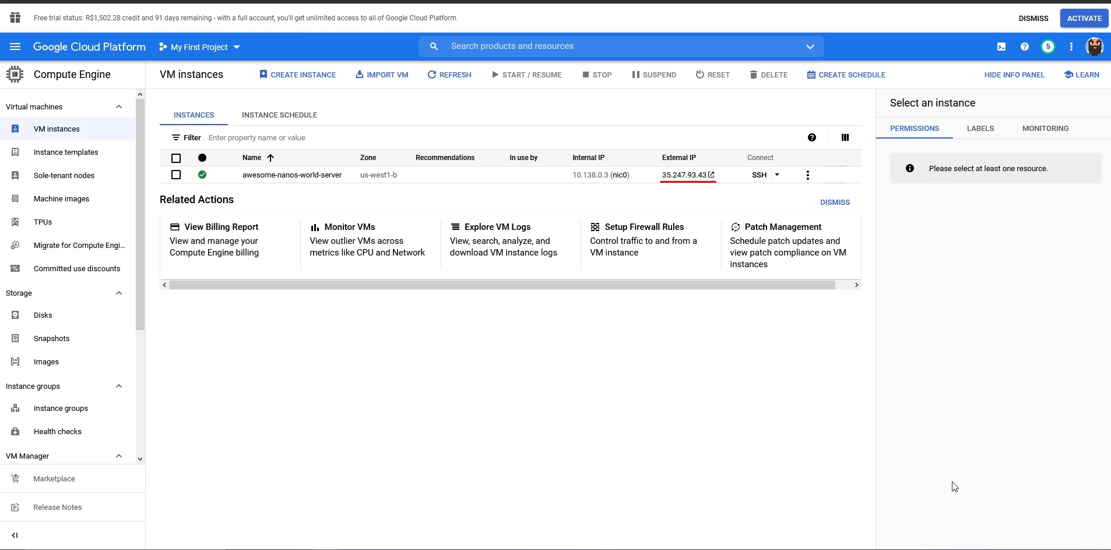The image size is (1111, 550).
Task: Click the Filter funnel icon
Action: click(175, 138)
